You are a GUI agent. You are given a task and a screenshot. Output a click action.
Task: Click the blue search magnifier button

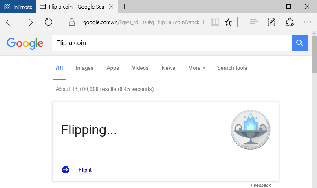click(299, 43)
